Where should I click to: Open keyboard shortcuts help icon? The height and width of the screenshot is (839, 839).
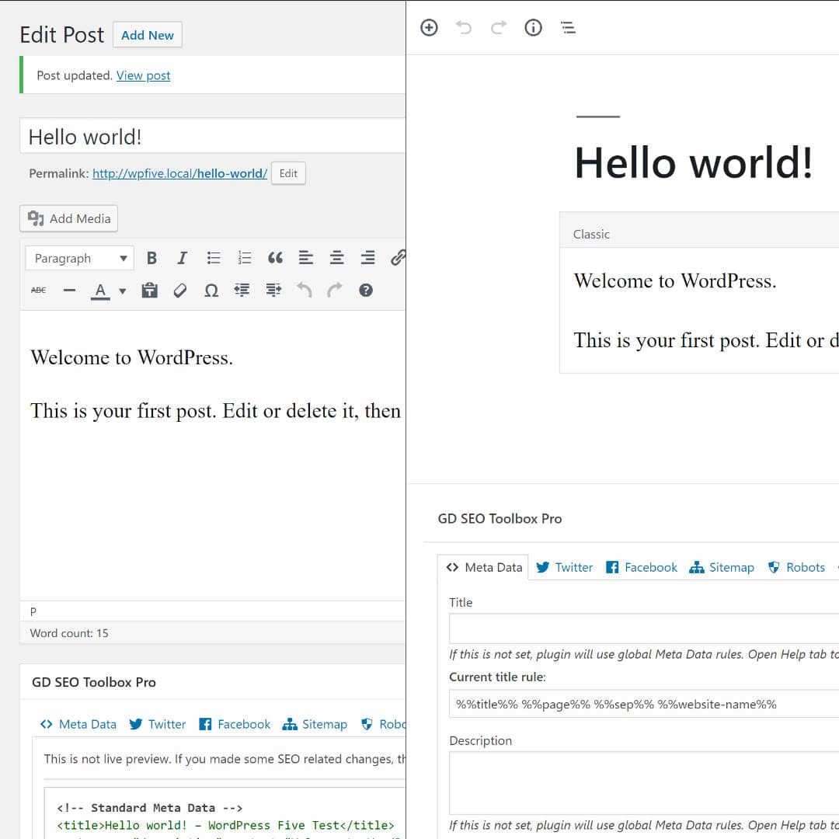(366, 290)
